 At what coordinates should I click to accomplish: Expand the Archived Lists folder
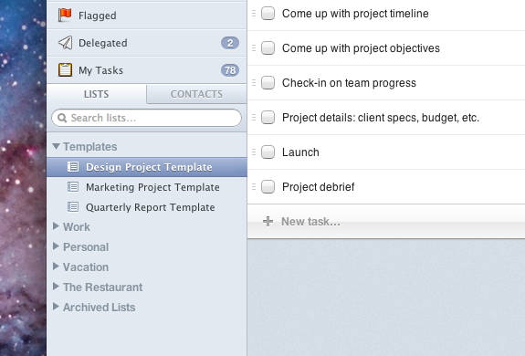(x=56, y=307)
